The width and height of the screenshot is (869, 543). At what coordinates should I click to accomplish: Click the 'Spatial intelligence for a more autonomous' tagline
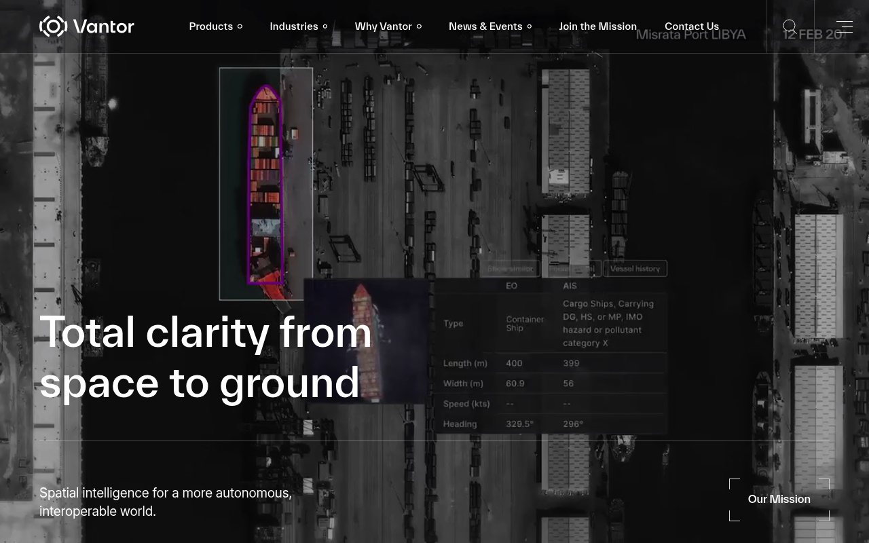click(x=166, y=502)
